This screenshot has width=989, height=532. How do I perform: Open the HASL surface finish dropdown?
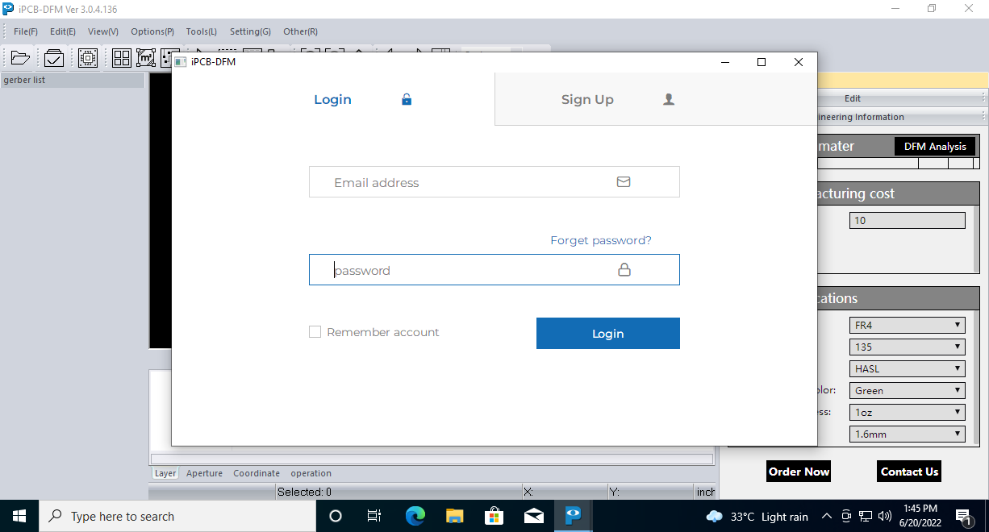[x=908, y=368]
